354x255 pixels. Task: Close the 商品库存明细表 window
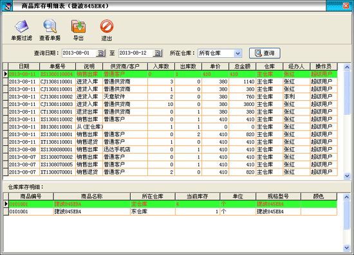pos(346,6)
